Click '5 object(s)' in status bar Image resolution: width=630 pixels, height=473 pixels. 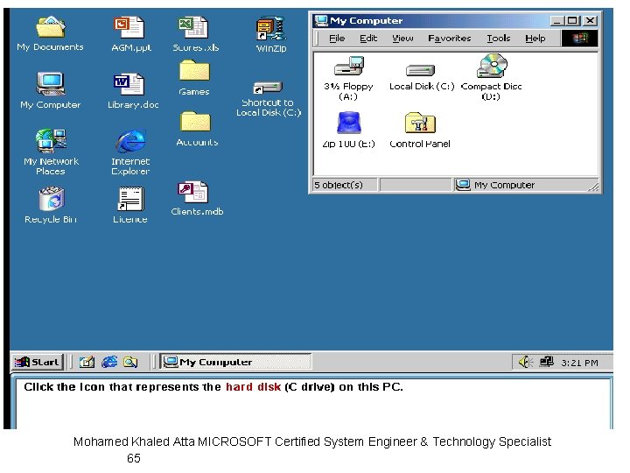click(339, 185)
